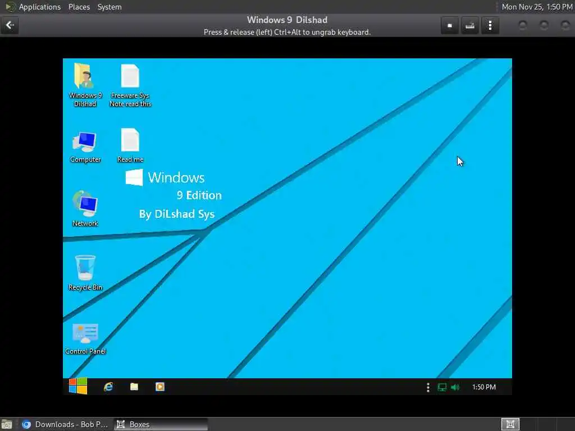The image size is (575, 431).
Task: Open the Read me file icon
Action: pos(130,145)
